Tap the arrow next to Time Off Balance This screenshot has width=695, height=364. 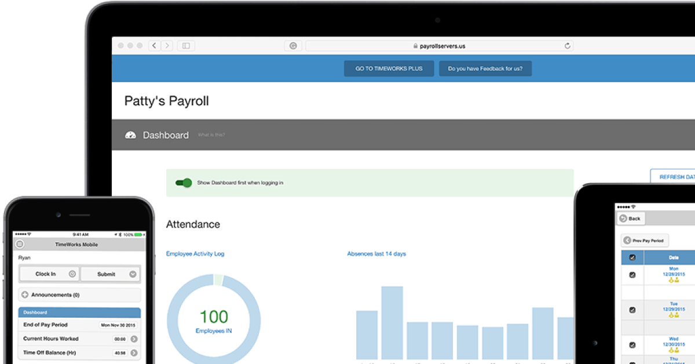coord(134,353)
